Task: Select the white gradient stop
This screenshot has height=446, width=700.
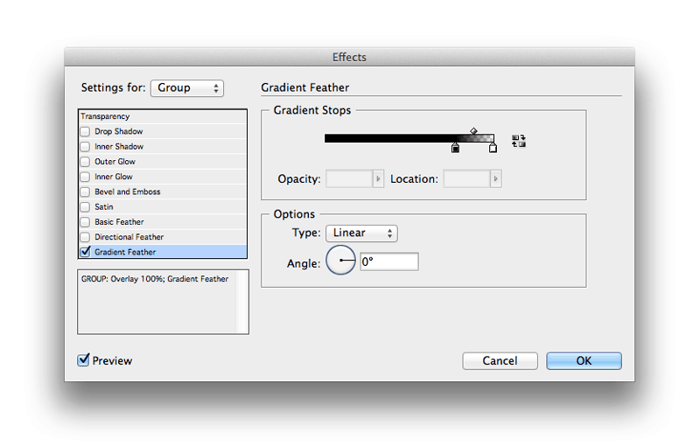Action: (x=493, y=149)
